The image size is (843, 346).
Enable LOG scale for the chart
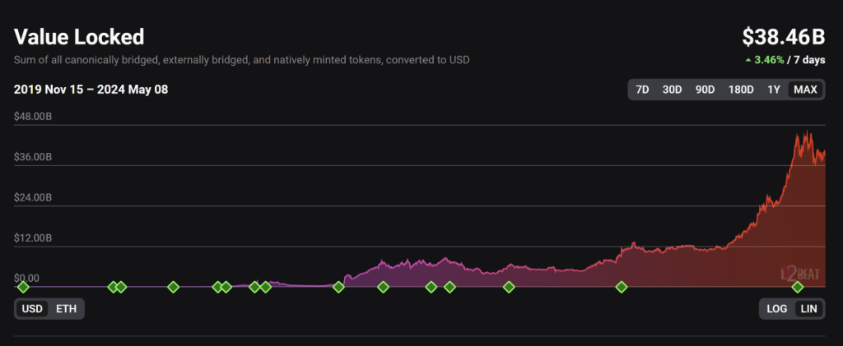[x=777, y=309]
